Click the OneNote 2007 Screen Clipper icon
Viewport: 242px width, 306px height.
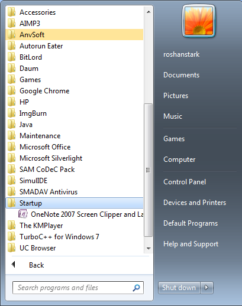pos(22,214)
